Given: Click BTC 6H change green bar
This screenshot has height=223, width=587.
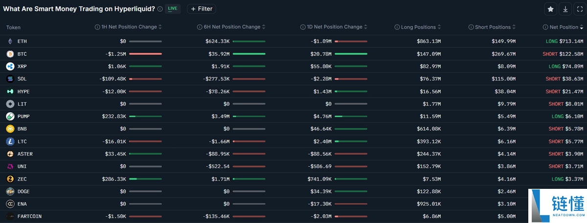Looking at the screenshot, I should pos(249,54).
